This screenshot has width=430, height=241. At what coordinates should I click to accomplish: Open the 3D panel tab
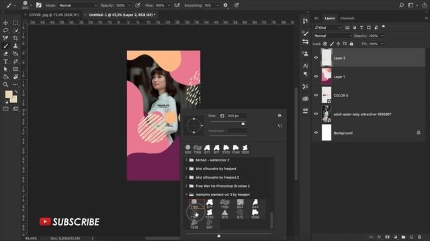tap(316, 18)
